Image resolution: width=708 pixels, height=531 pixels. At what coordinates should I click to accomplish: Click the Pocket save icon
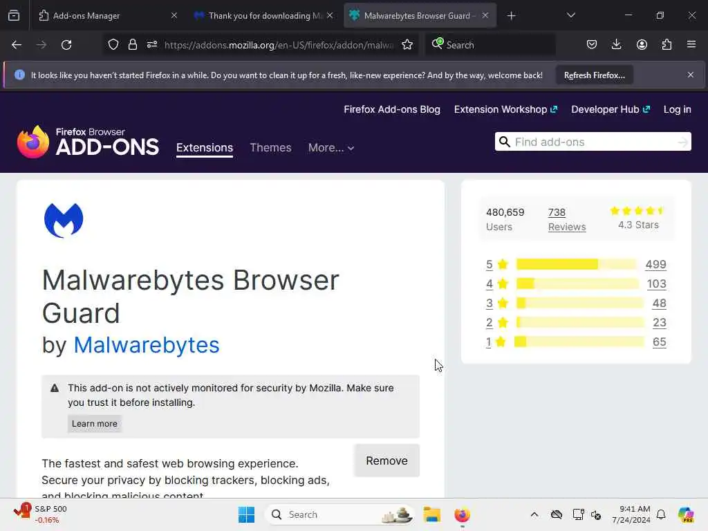coord(592,44)
